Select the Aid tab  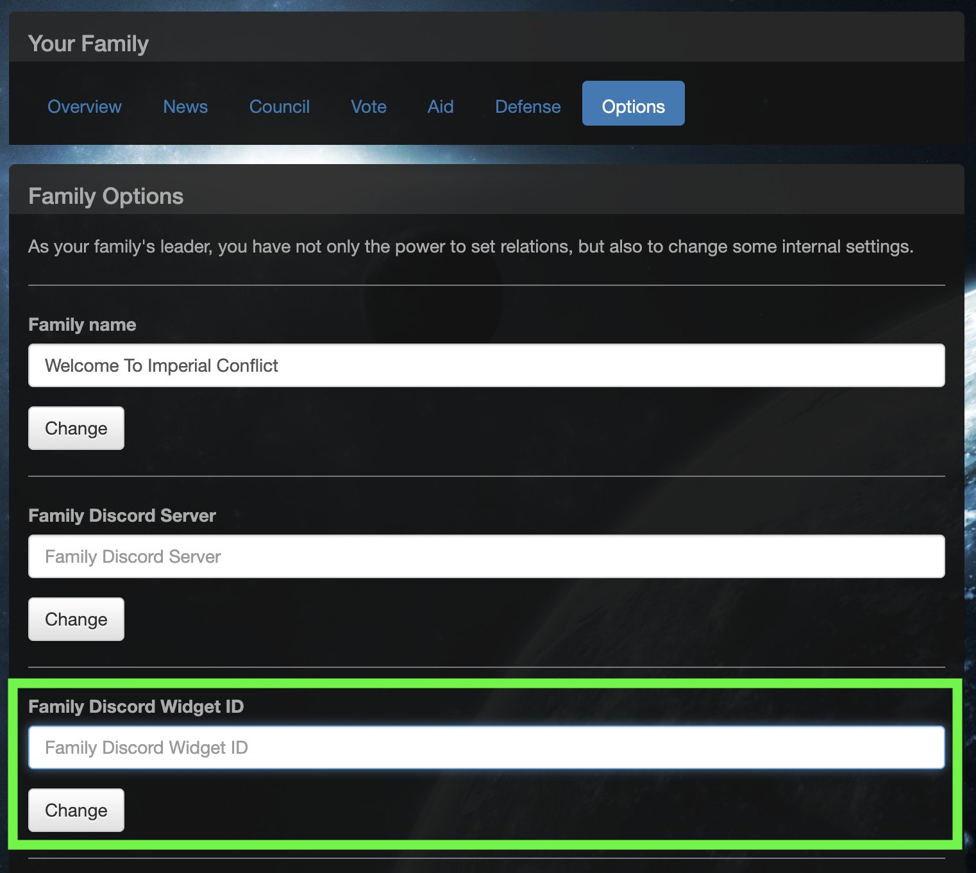(x=441, y=106)
